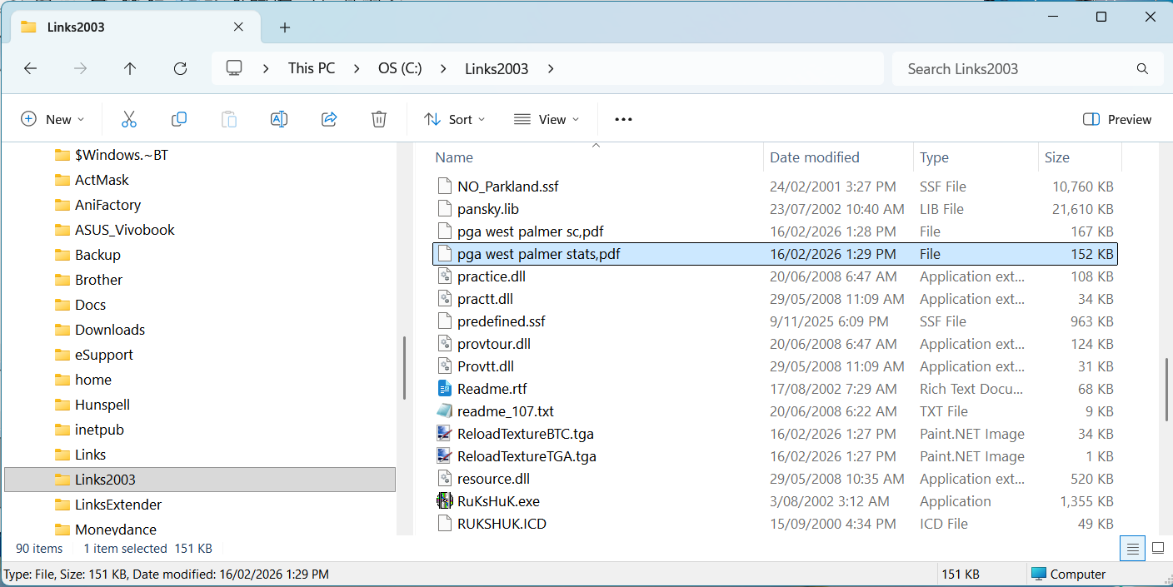Viewport: 1173px width, 587px height.
Task: Go up to the parent folder
Action: (130, 68)
